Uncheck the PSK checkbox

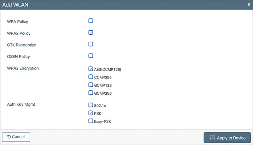coord(91,113)
